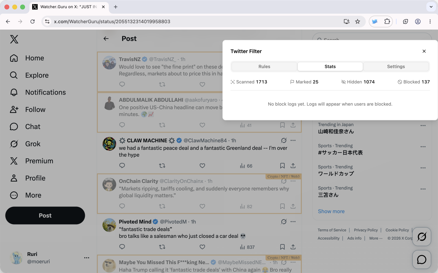The image size is (438, 273).
Task: Open more options on CLAW MACHINE post
Action: click(293, 140)
